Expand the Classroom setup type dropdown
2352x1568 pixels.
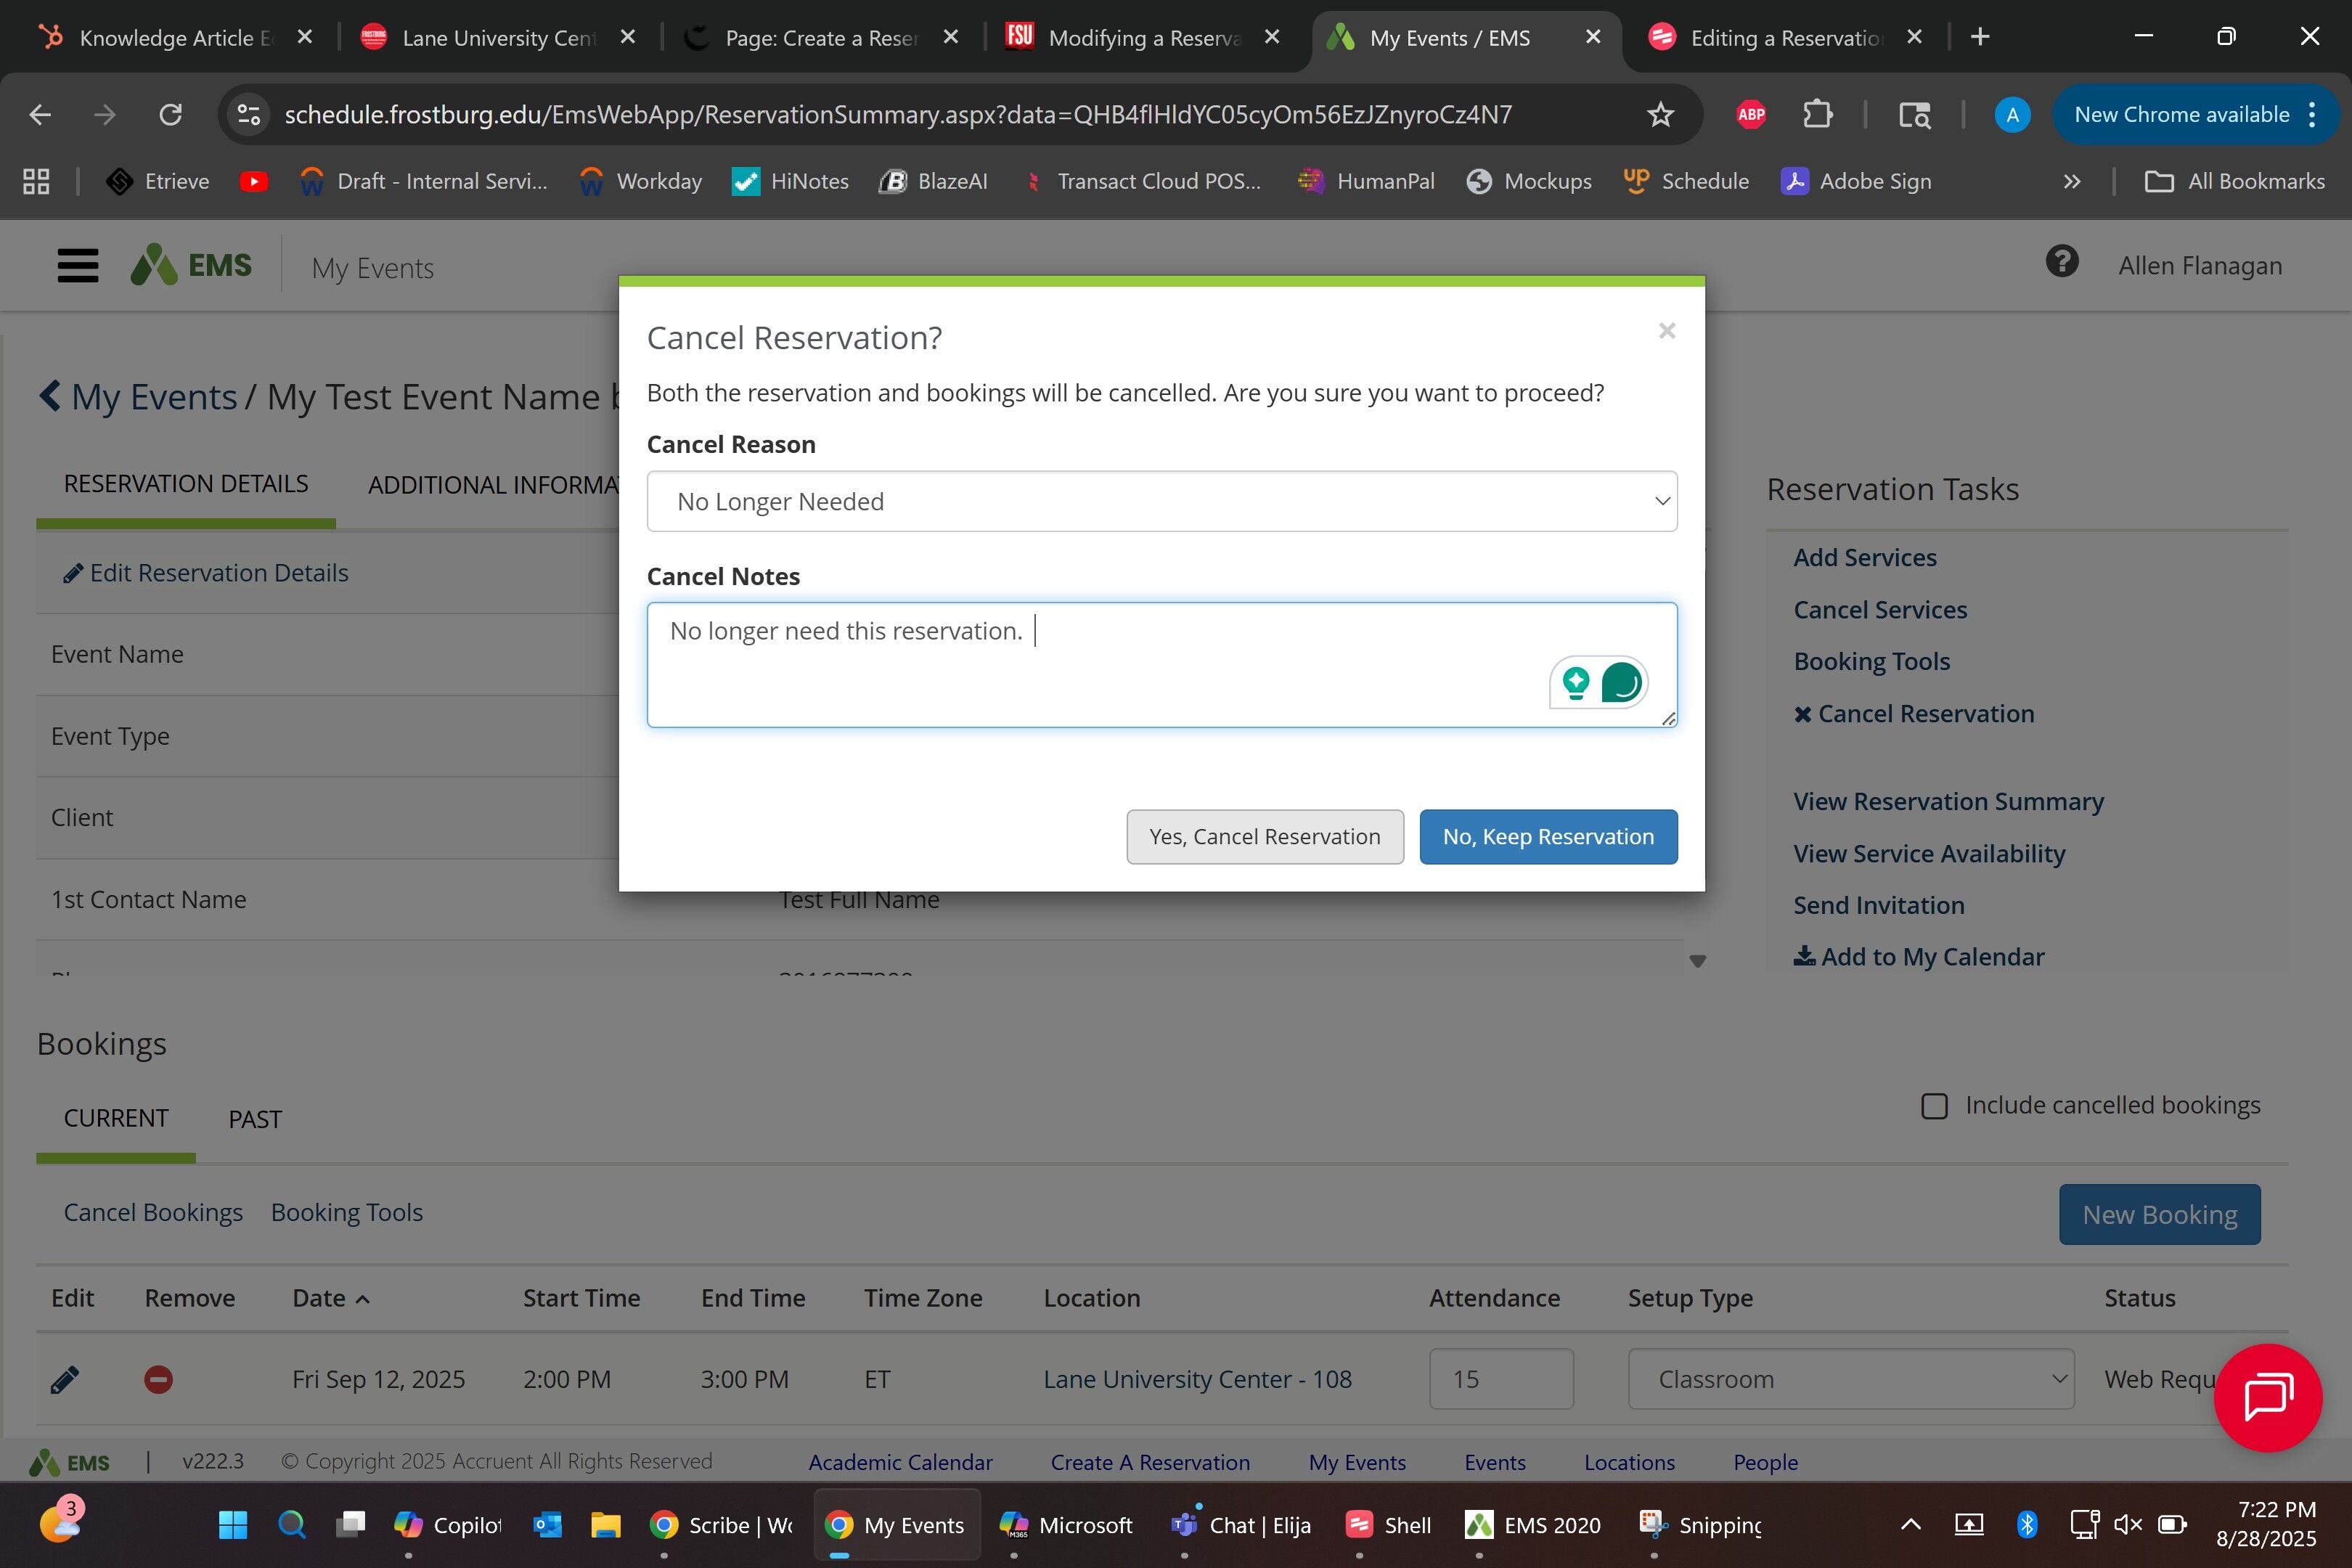point(1850,1380)
